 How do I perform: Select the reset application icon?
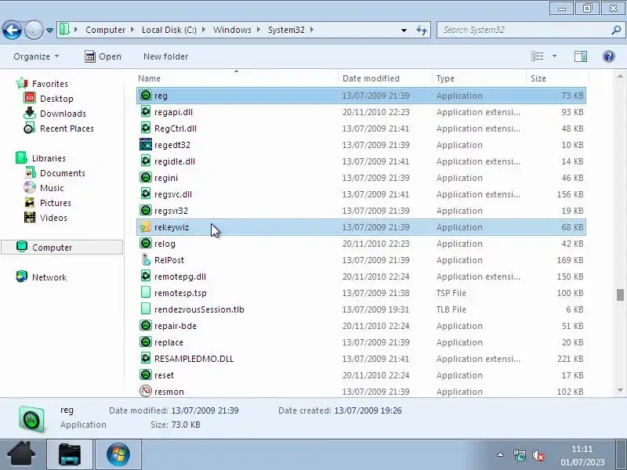pos(146,375)
